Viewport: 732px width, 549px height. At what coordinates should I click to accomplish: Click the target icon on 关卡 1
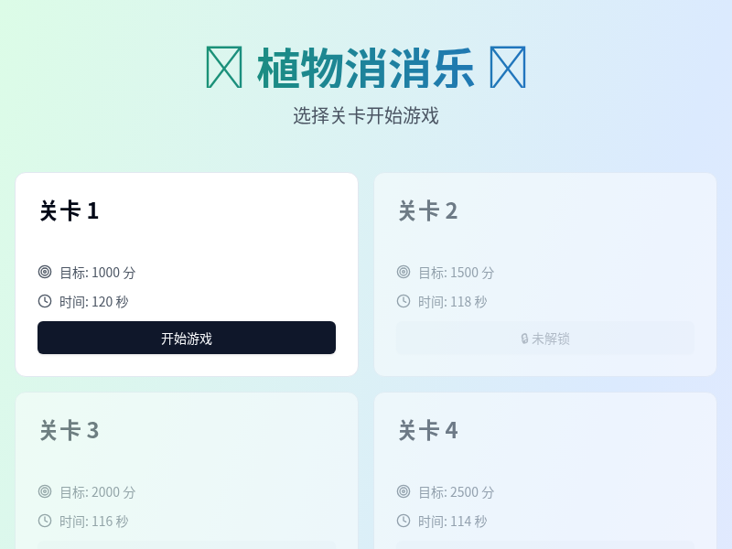[44, 272]
